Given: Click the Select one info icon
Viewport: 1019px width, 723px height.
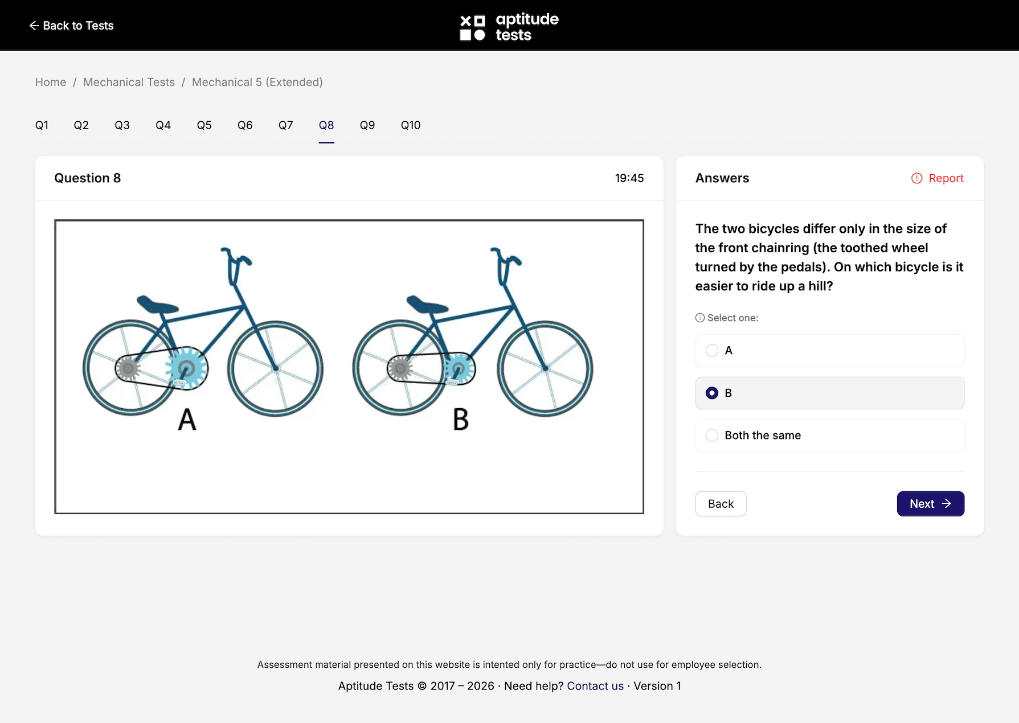Looking at the screenshot, I should (x=700, y=318).
